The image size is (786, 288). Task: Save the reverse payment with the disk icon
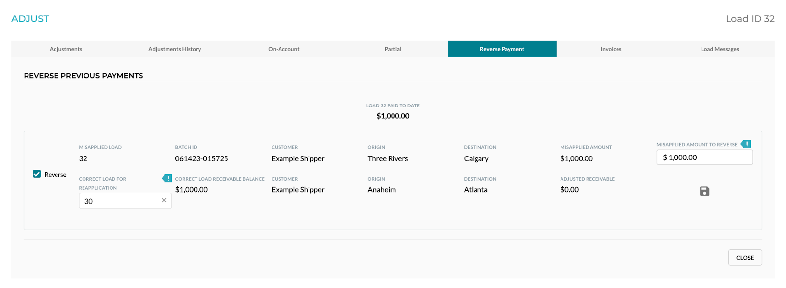click(x=704, y=191)
